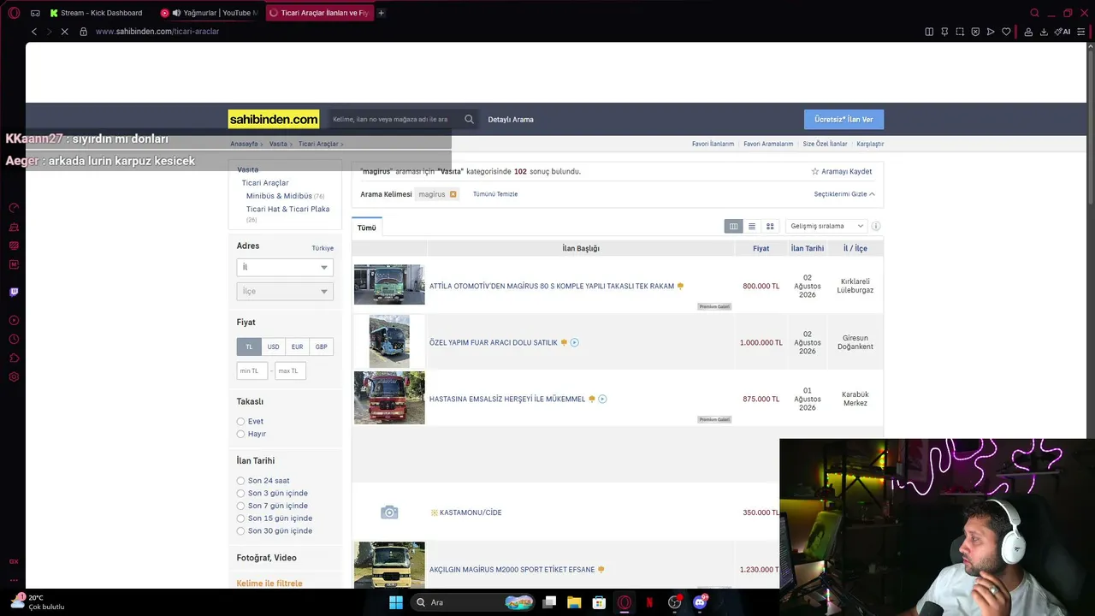Click the send flow arrow icon
The height and width of the screenshot is (616, 1095).
coord(991,32)
